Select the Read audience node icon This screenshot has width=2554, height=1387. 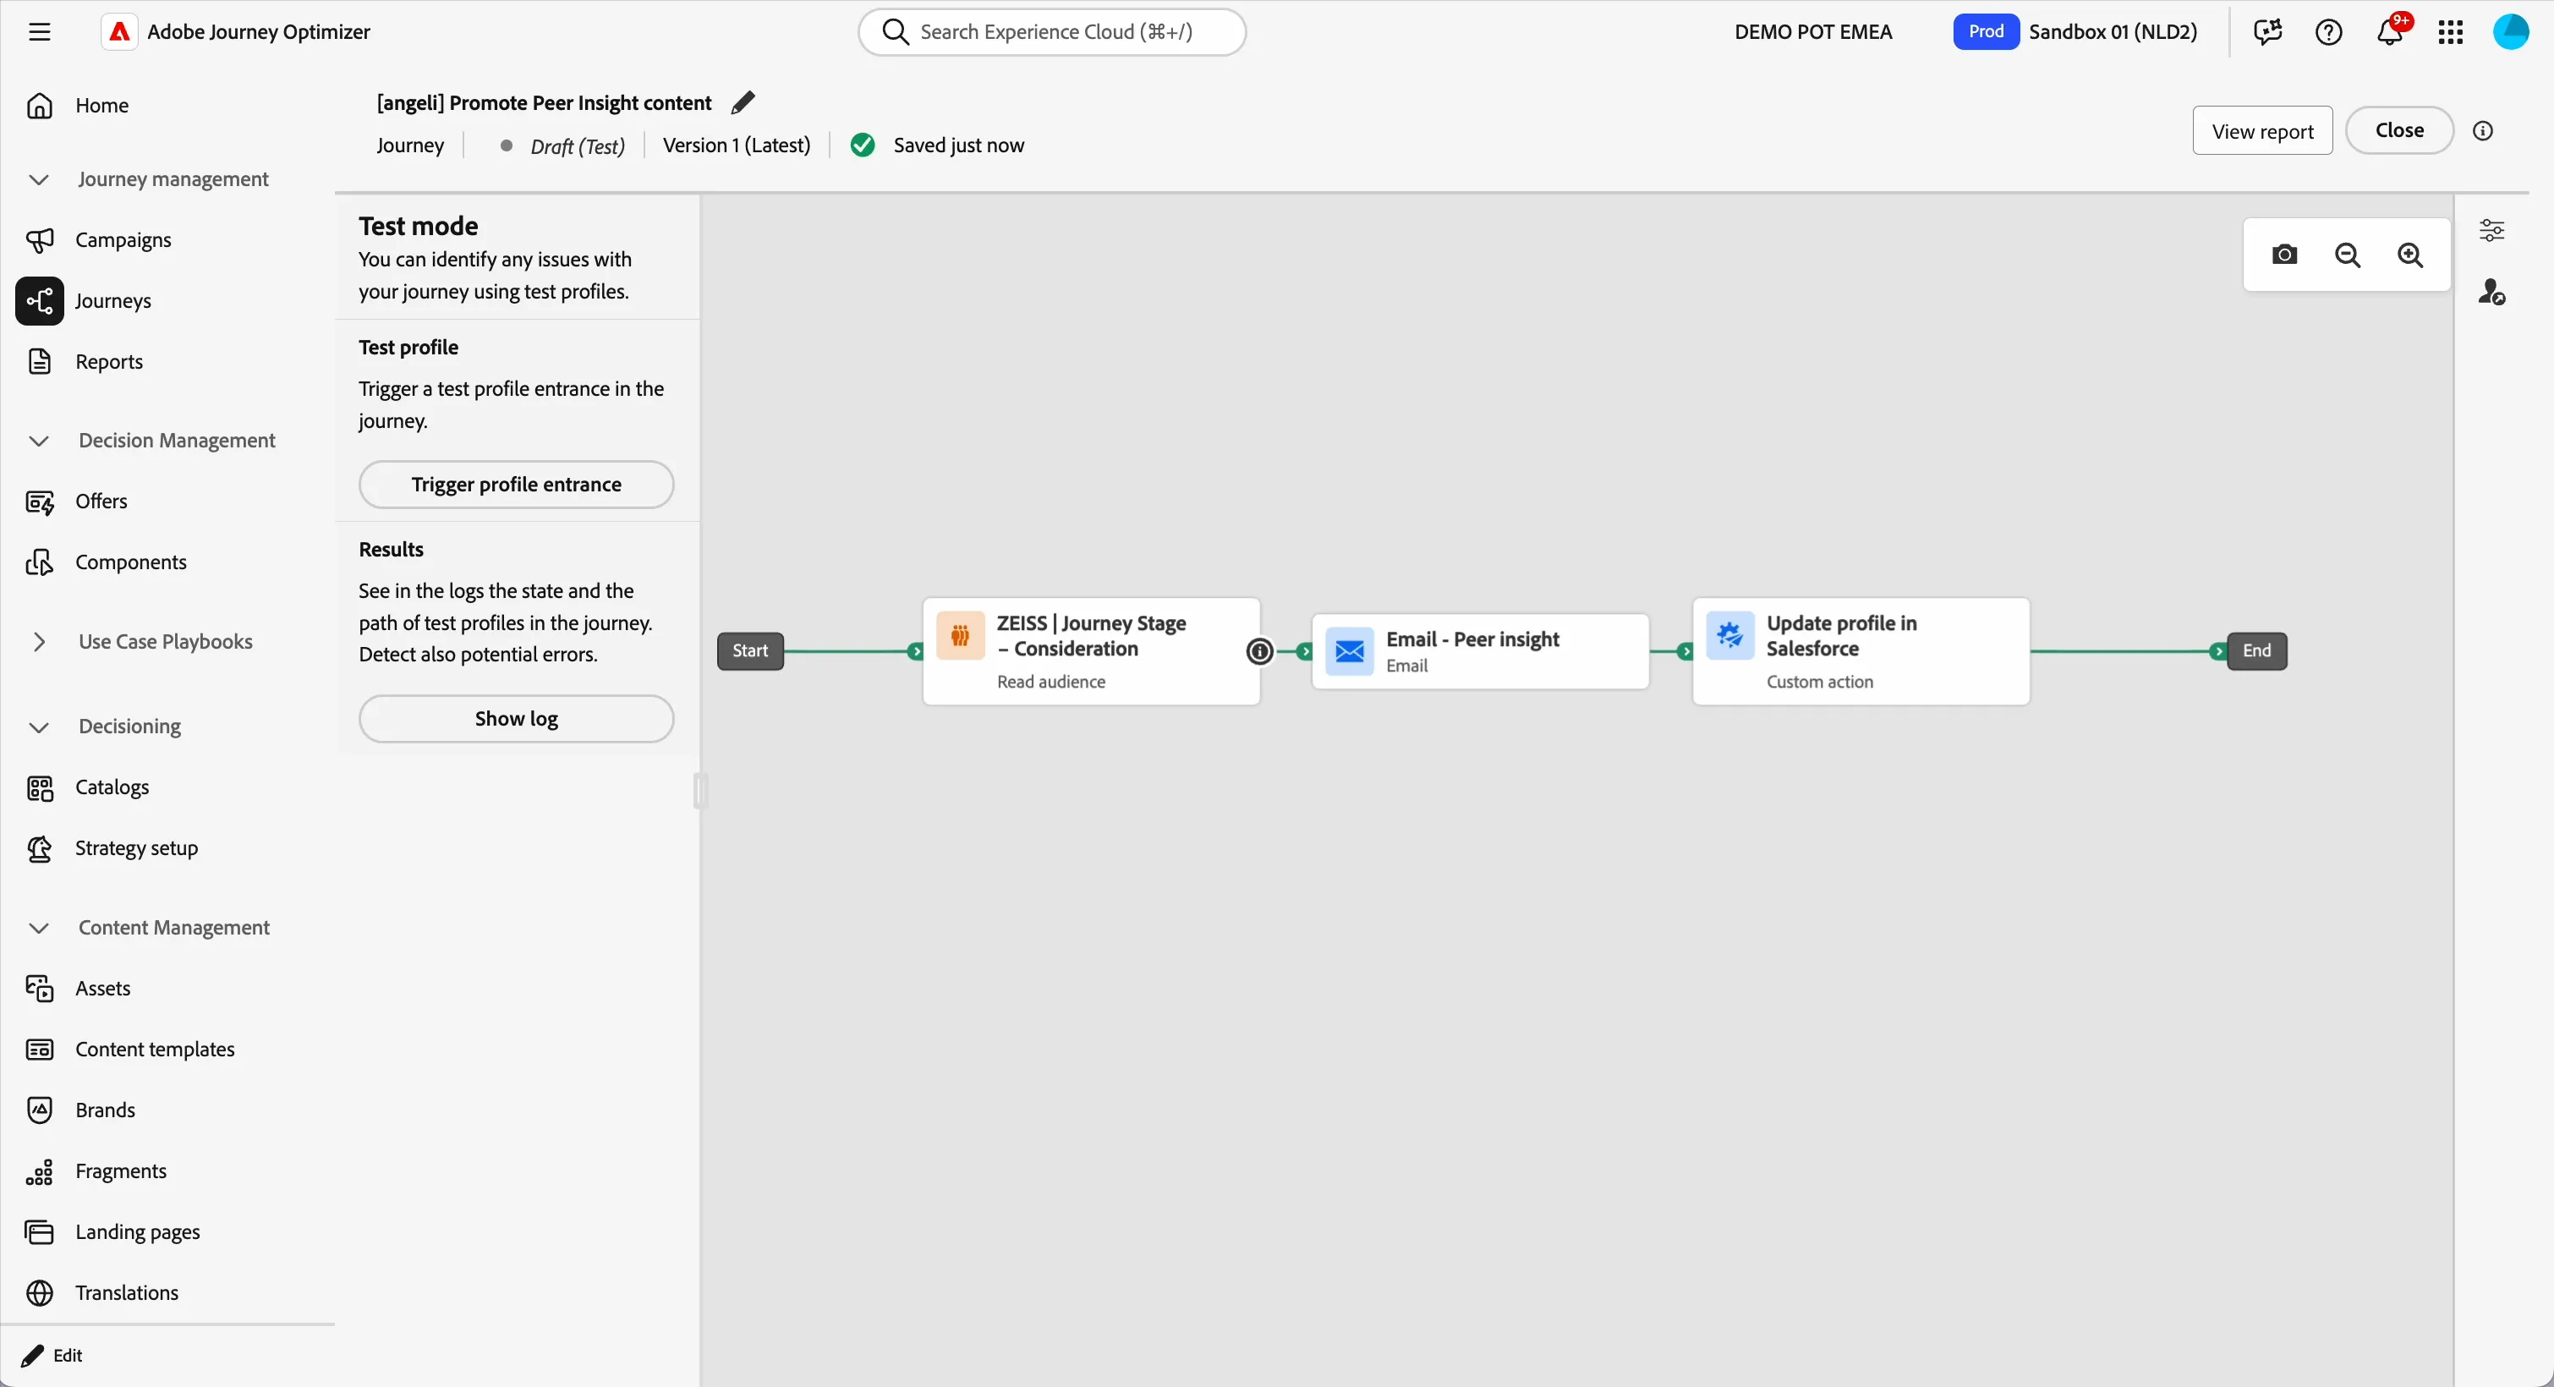point(960,635)
